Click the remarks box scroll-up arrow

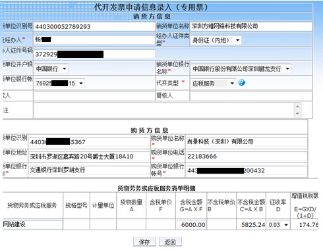[297, 107]
